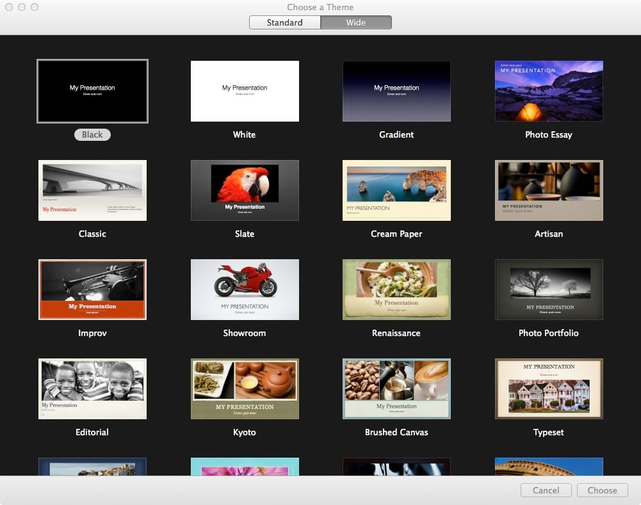Screen dimensions: 641x505
Task: Switch to the Wide aspect ratio tab
Action: point(356,22)
